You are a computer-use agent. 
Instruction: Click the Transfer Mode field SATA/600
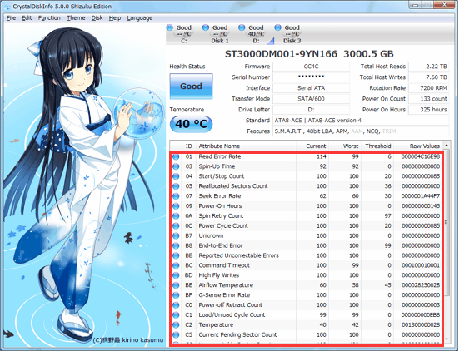point(311,99)
